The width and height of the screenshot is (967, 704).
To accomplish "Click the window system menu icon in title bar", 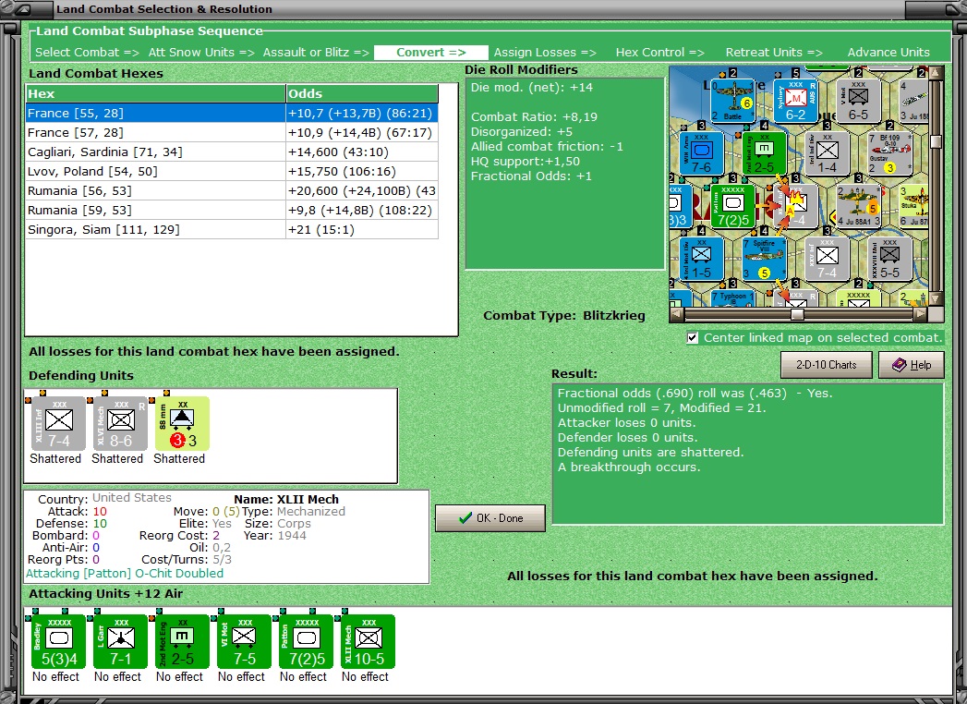I will (23, 8).
